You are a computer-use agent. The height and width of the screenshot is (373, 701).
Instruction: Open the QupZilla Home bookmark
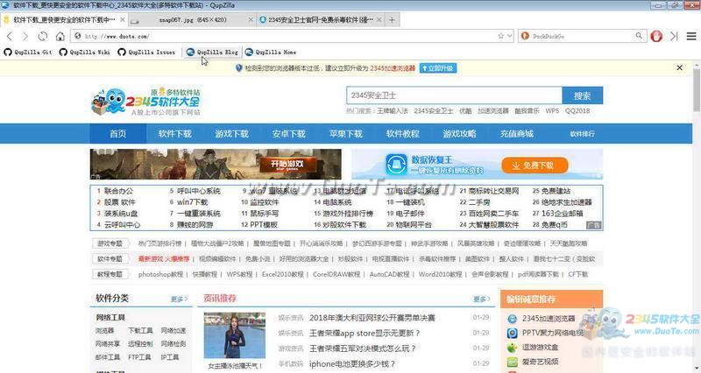271,53
